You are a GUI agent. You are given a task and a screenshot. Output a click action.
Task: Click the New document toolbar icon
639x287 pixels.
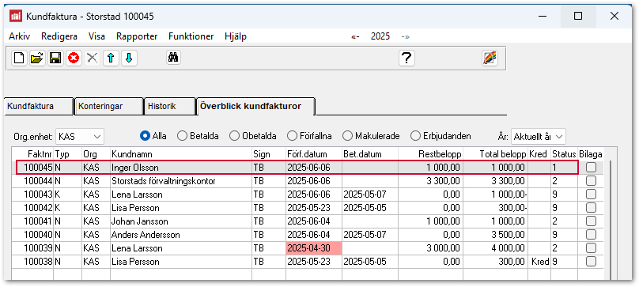click(19, 59)
